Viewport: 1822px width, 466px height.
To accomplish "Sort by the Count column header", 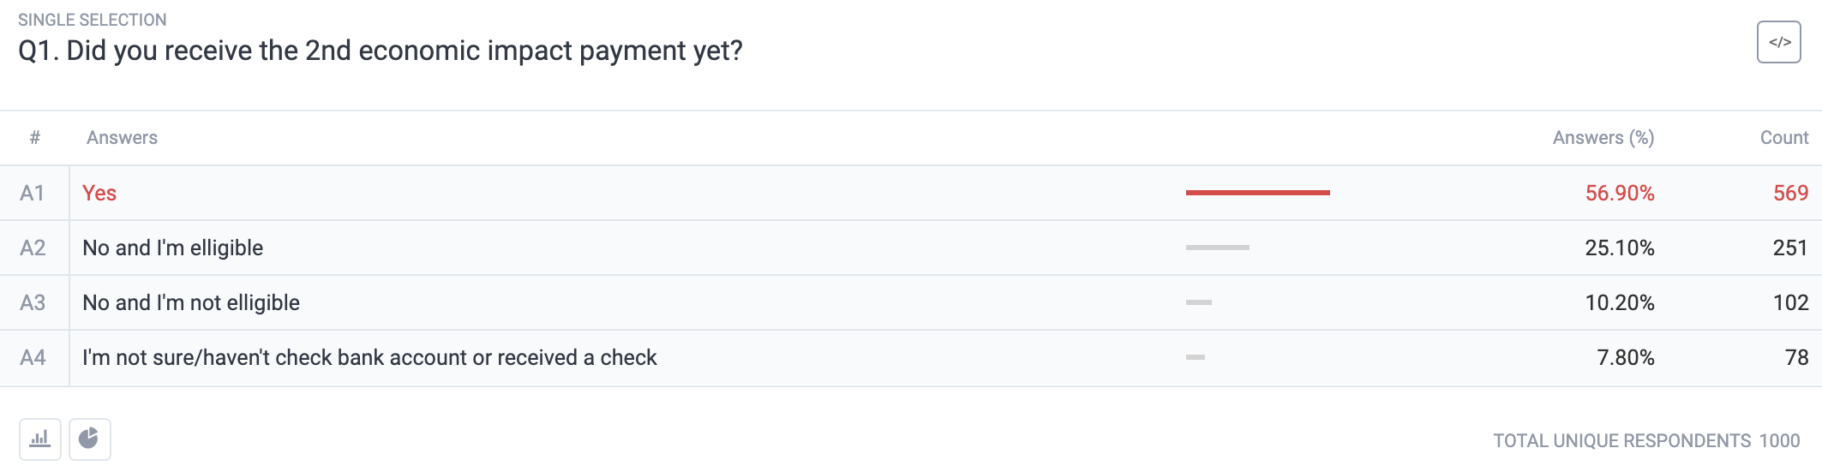I will click(x=1783, y=138).
